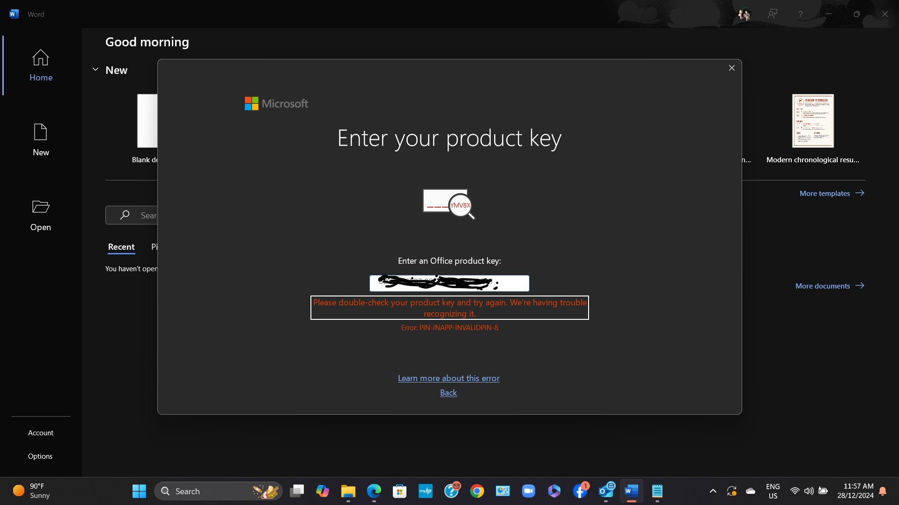899x505 pixels.
Task: Launch Microsoft Edge from the taskbar
Action: [374, 491]
